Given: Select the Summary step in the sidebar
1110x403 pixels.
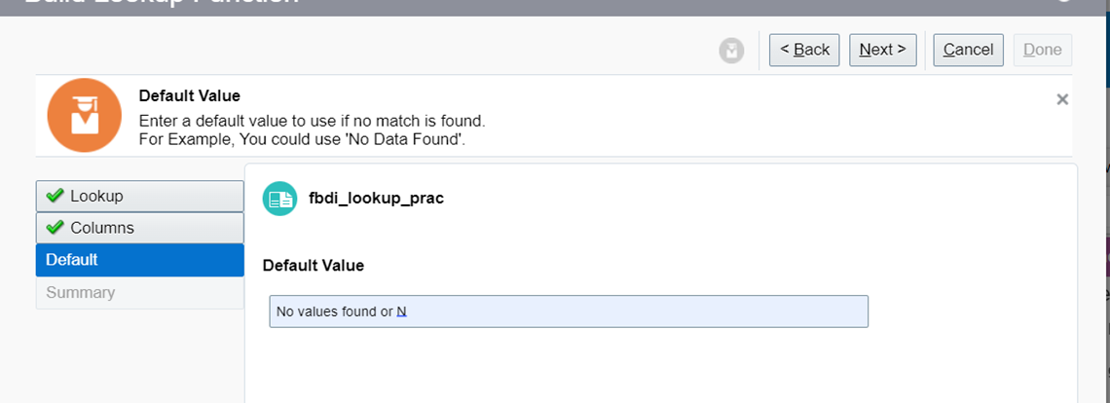Looking at the screenshot, I should [x=140, y=292].
